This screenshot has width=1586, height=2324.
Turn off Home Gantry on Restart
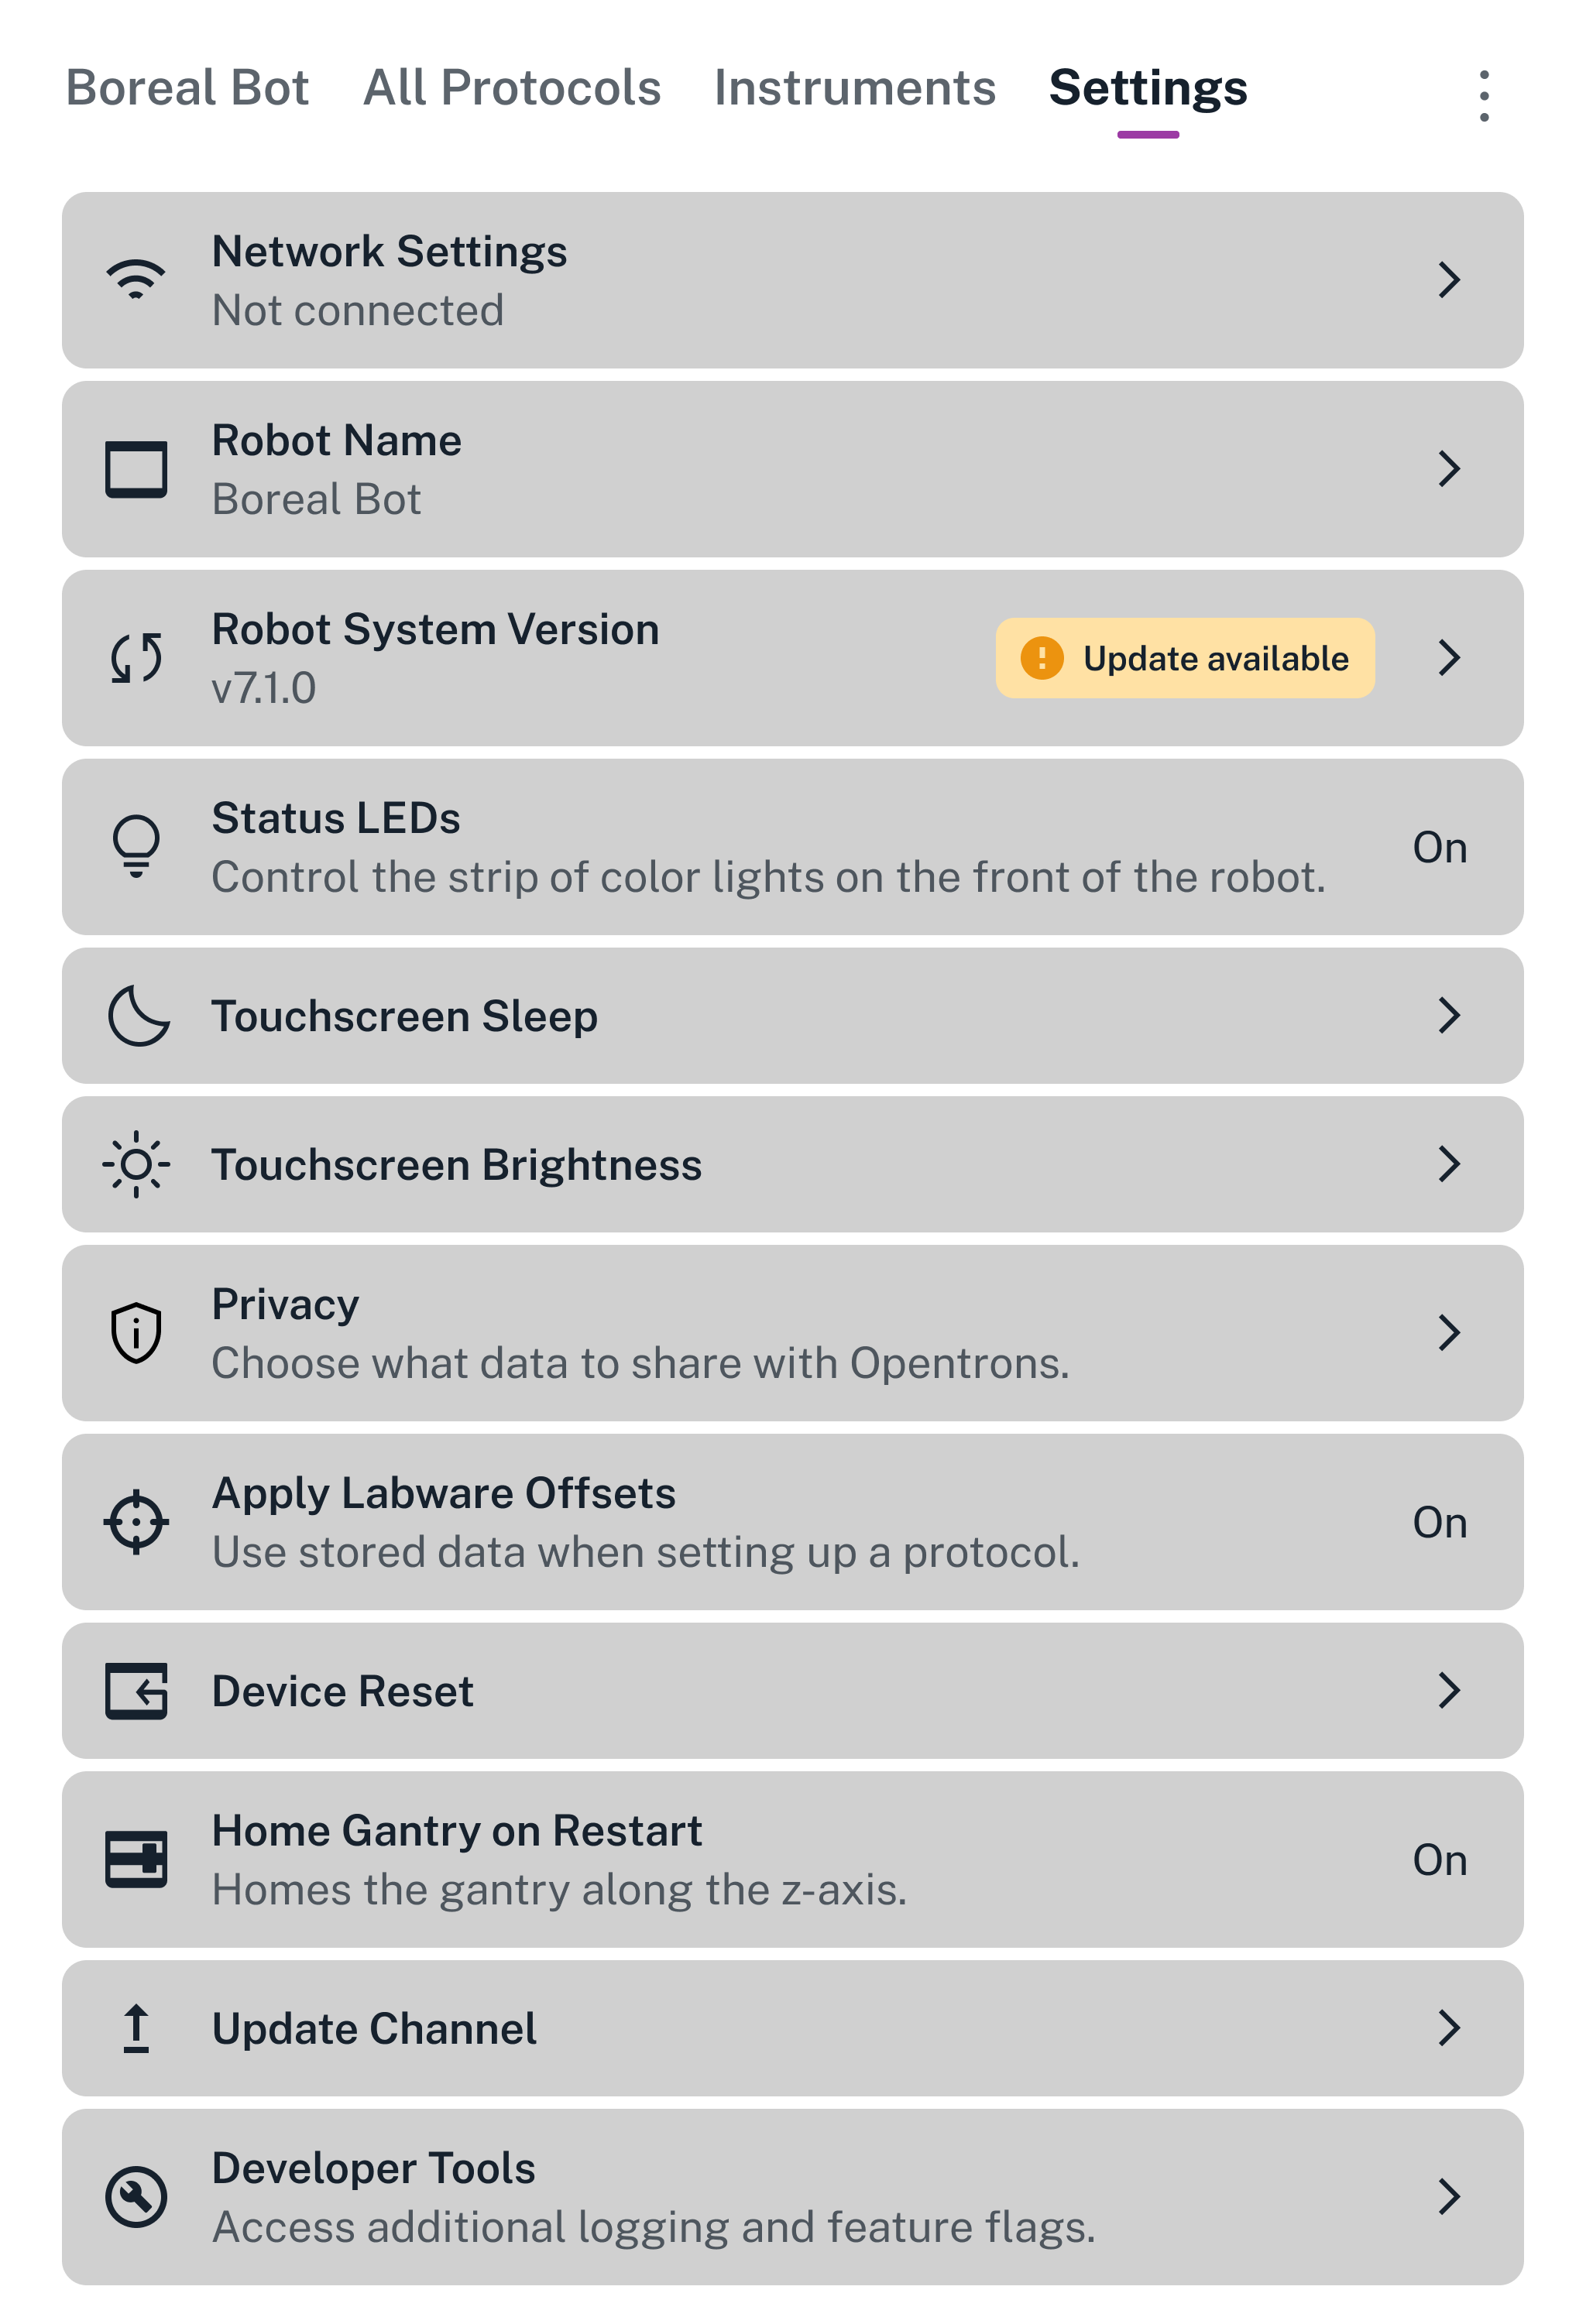[x=1441, y=1859]
